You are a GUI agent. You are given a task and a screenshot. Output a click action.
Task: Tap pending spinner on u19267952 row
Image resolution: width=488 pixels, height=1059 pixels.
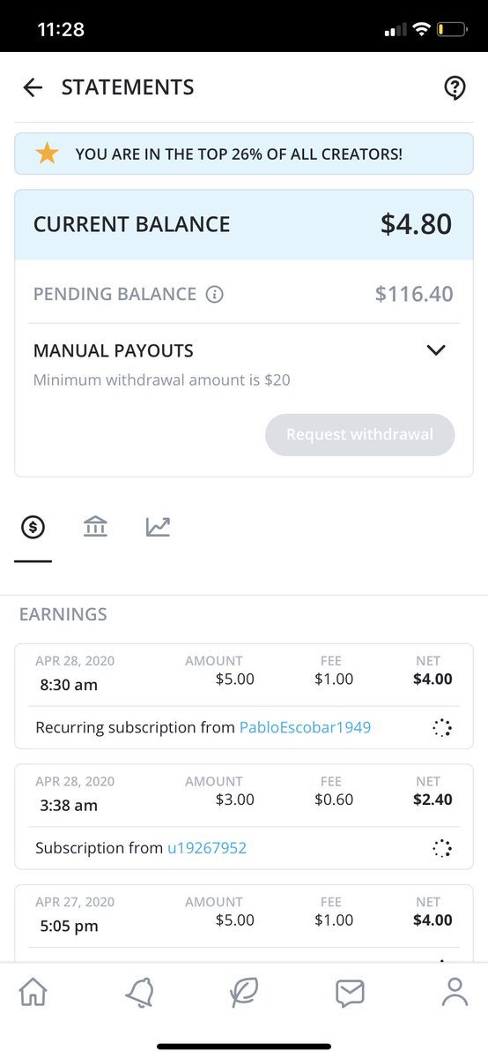pos(442,848)
